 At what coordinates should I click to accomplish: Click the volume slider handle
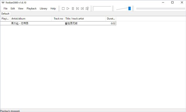130,8
